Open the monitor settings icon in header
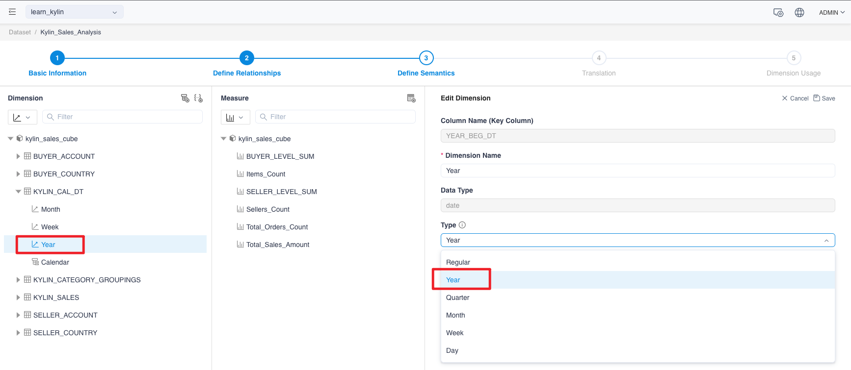Screen dimensions: 851x370 [x=778, y=12]
